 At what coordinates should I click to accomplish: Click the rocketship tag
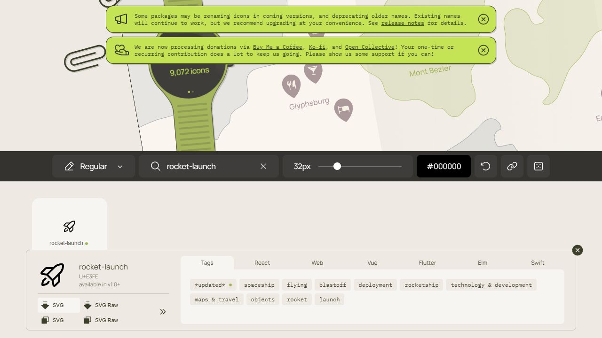pos(421,285)
